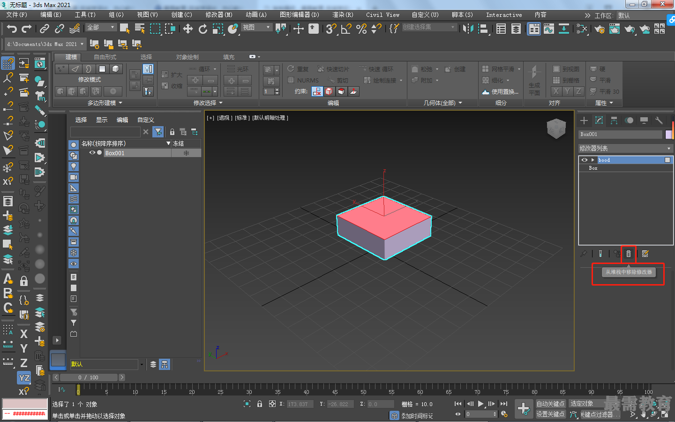The width and height of the screenshot is (675, 422).
Task: Click the 设置关键点 button
Action: pyautogui.click(x=551, y=414)
